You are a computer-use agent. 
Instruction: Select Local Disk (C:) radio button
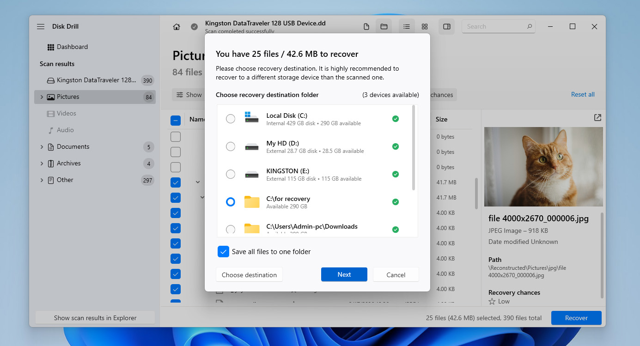click(x=230, y=119)
